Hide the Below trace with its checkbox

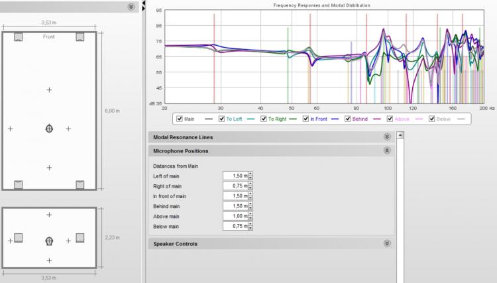point(433,119)
